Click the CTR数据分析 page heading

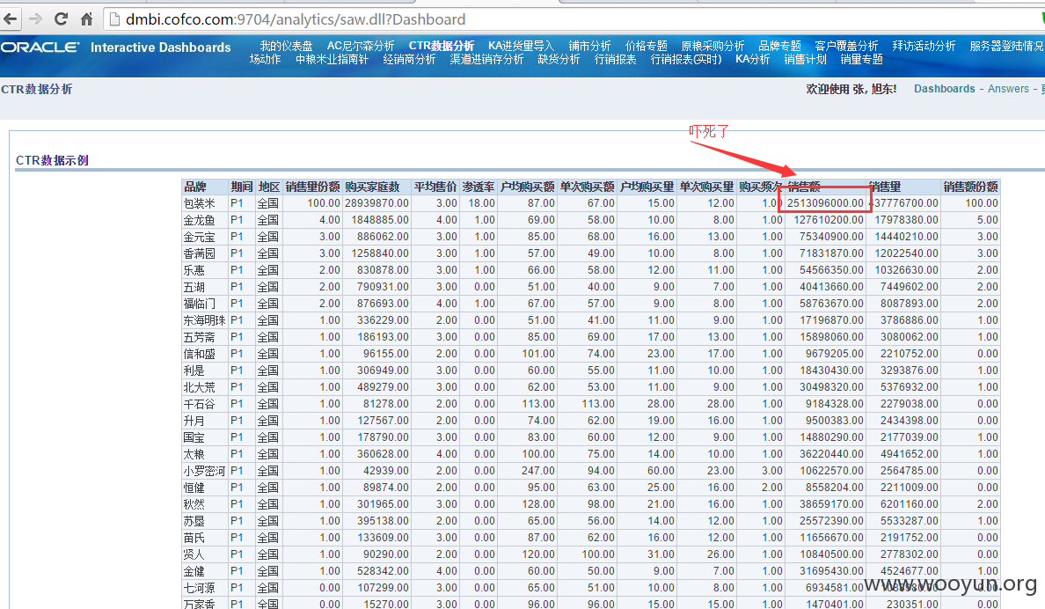coord(37,90)
